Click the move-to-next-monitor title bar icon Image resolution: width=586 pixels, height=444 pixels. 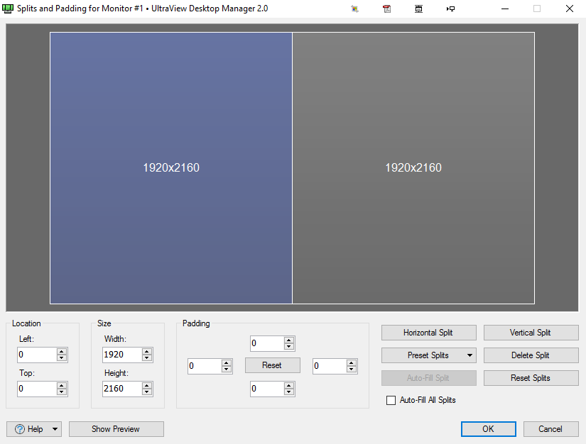click(450, 9)
